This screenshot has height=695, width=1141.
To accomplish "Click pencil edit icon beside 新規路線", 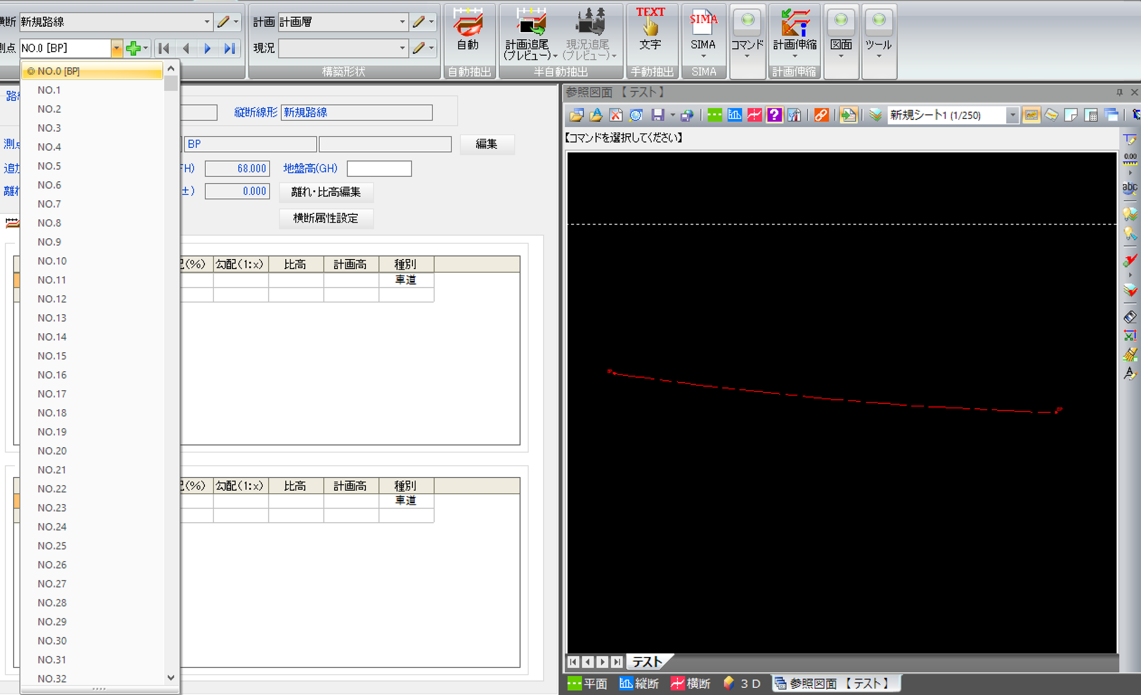I will 223,22.
